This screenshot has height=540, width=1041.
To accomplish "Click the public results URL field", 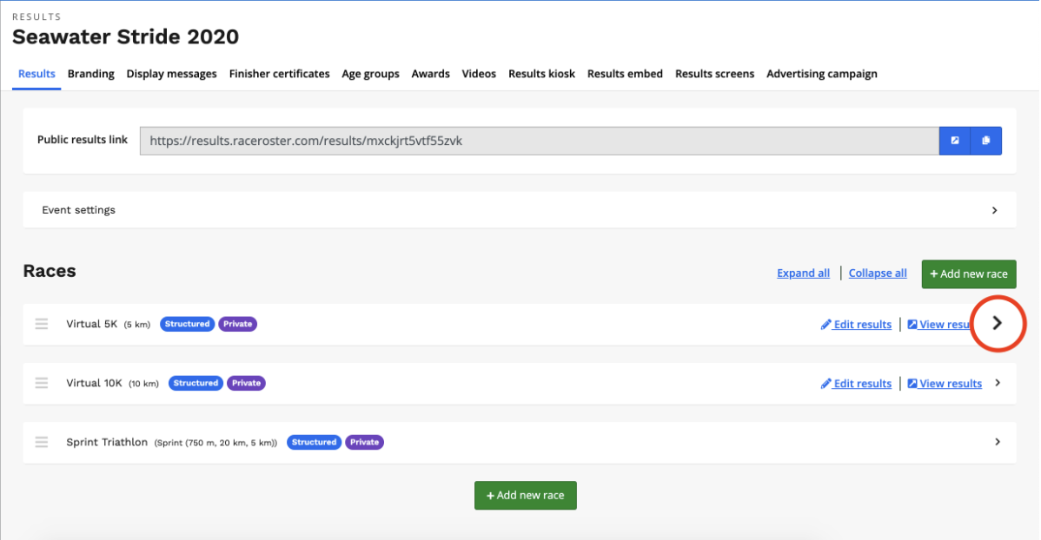I will click(x=539, y=141).
